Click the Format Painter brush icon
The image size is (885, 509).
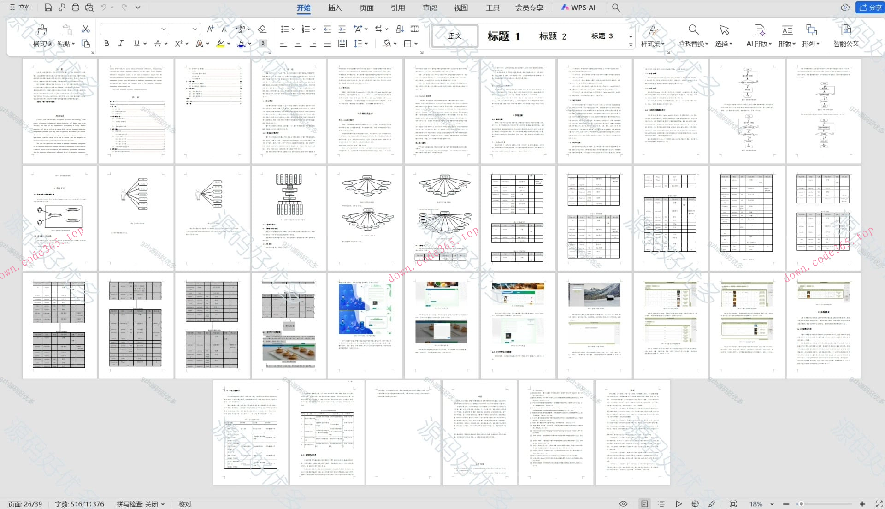pyautogui.click(x=42, y=30)
